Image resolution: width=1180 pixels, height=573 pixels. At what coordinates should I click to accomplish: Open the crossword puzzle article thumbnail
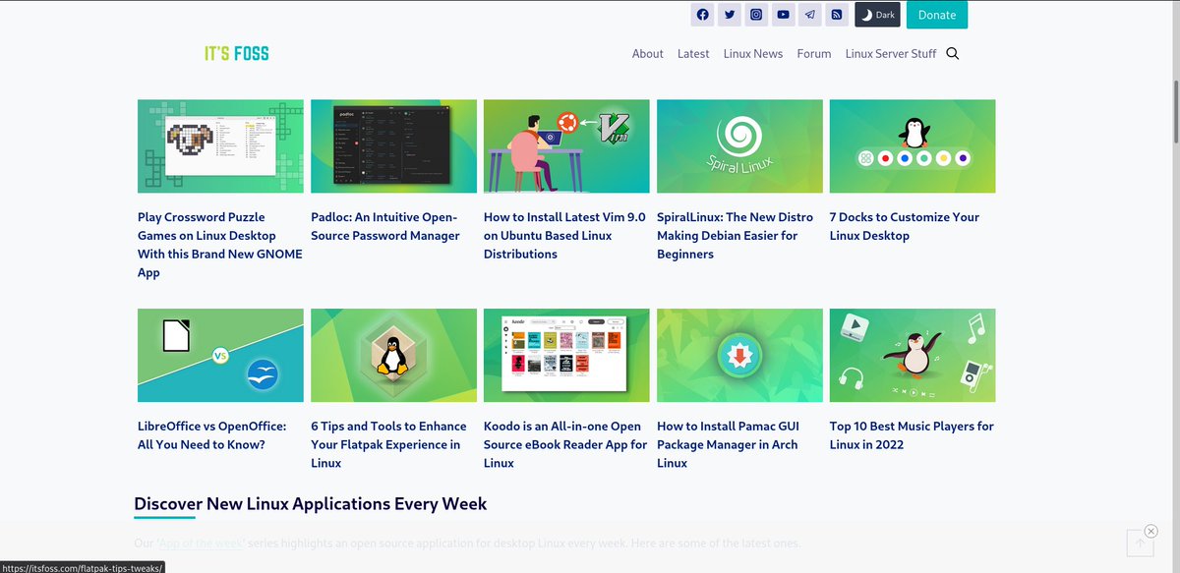click(x=220, y=145)
